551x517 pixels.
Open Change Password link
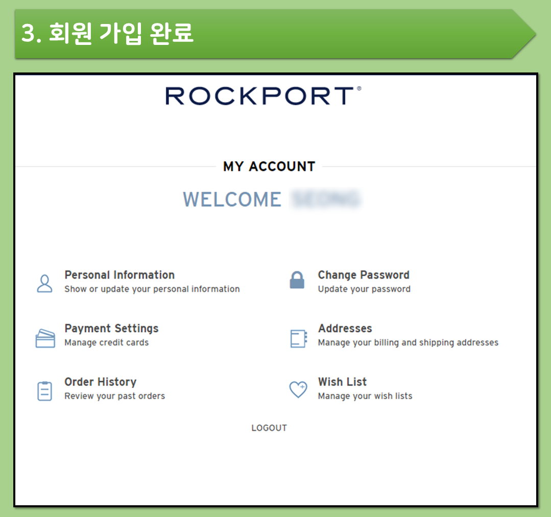[364, 275]
